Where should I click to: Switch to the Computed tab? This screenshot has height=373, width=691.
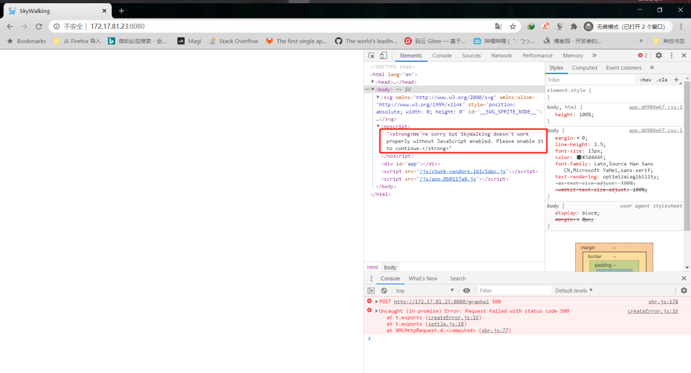(584, 68)
